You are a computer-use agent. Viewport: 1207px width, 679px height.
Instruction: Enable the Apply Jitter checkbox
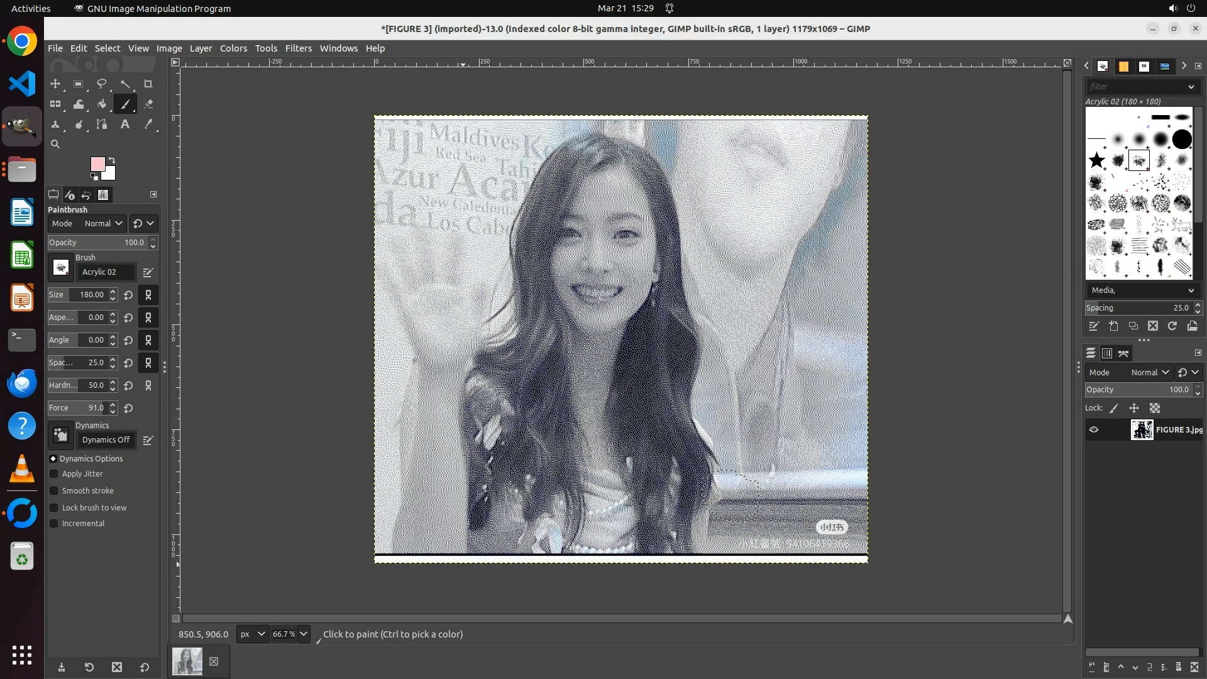pos(54,474)
